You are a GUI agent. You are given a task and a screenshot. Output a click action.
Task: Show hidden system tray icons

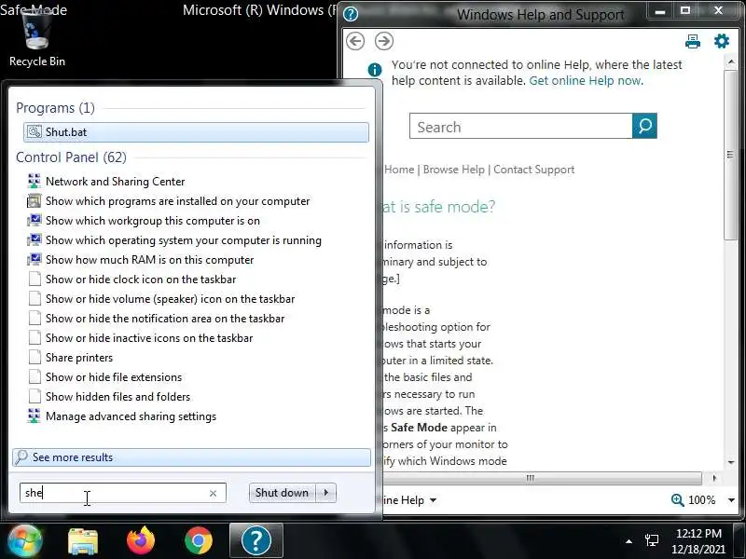629,541
